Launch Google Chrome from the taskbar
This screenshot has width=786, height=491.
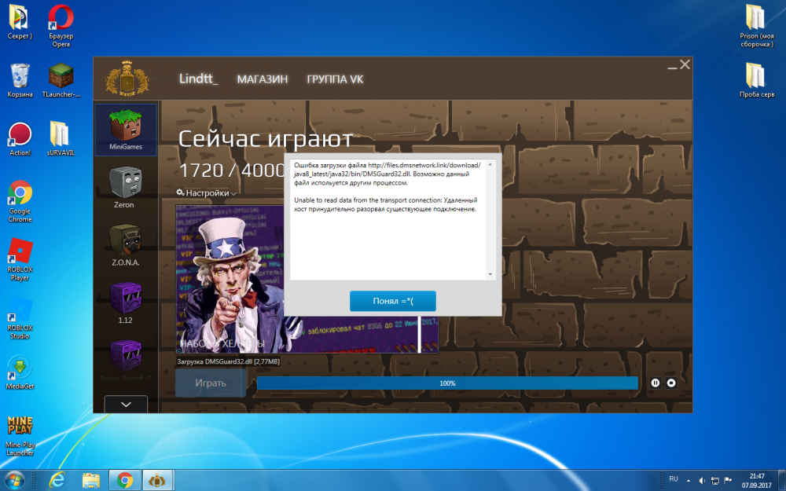click(x=124, y=479)
